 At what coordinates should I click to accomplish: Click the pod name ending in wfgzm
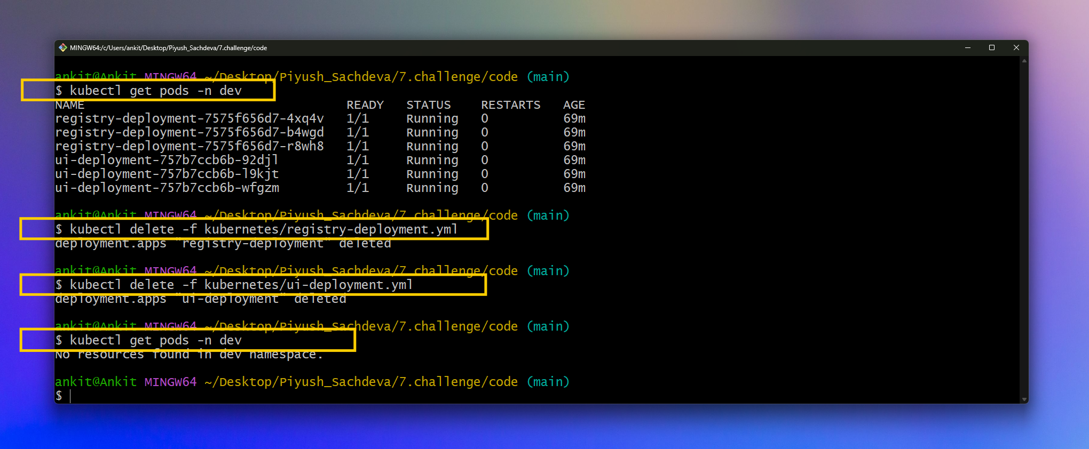click(x=167, y=188)
